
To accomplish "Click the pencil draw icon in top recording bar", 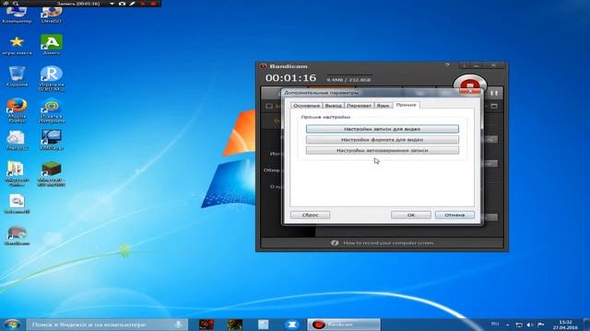I will (132, 4).
